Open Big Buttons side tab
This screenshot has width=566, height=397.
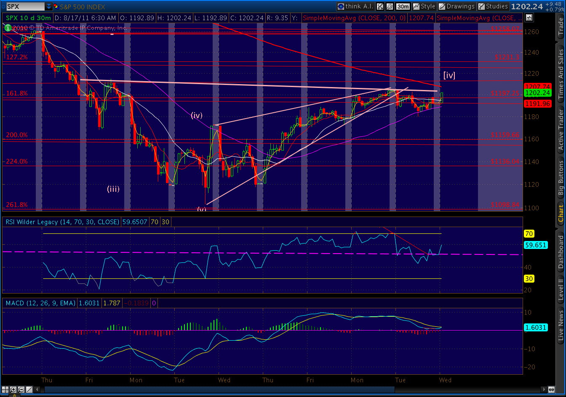click(x=560, y=177)
